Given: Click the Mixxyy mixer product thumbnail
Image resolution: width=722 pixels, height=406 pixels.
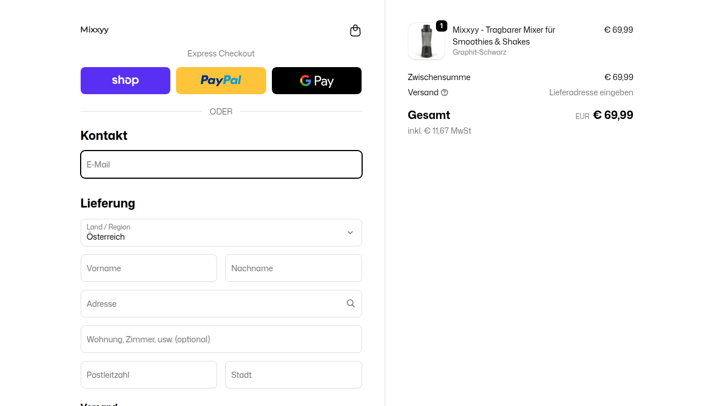Looking at the screenshot, I should [426, 41].
